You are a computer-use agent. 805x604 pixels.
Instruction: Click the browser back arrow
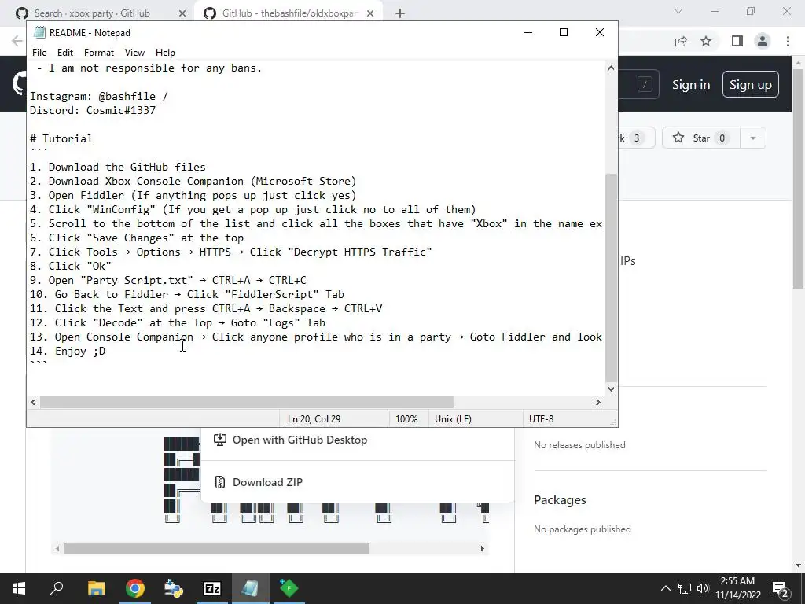17,41
